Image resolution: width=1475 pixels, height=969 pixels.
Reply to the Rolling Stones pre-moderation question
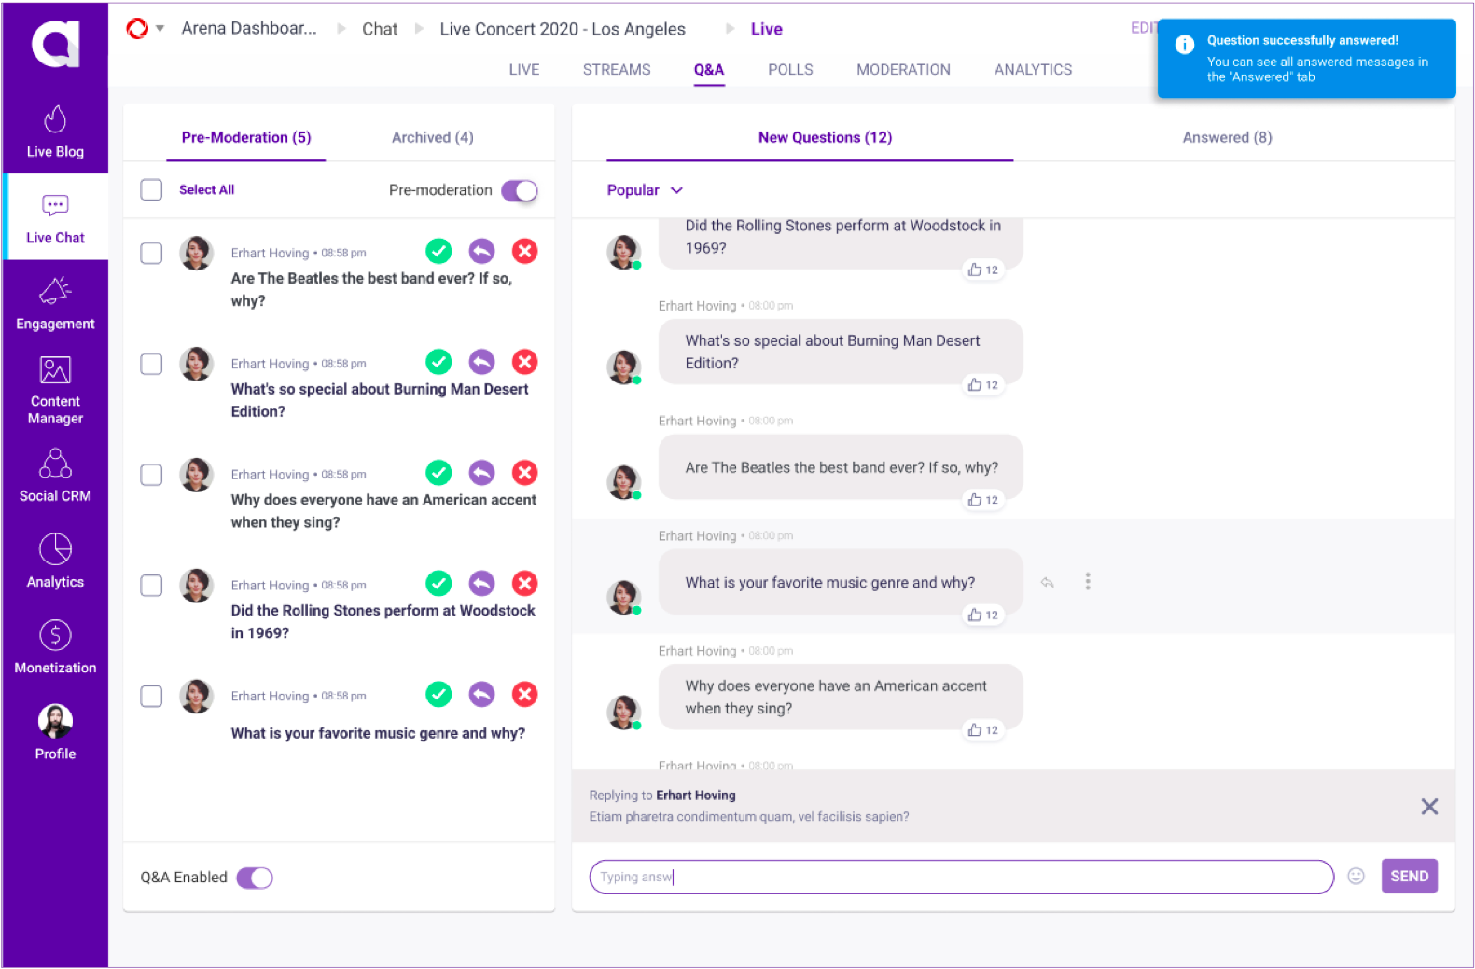[481, 584]
